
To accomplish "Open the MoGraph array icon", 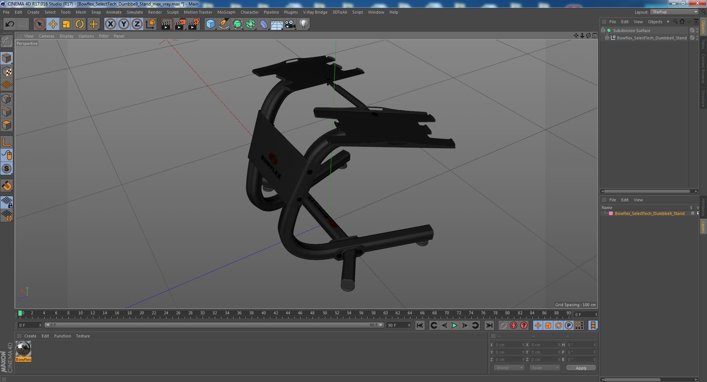I will click(251, 24).
